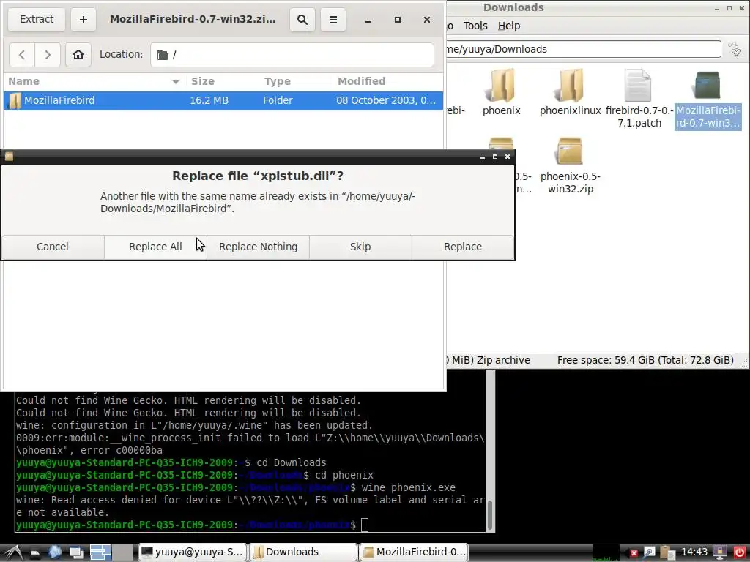Image resolution: width=750 pixels, height=562 pixels.
Task: Click the Free space status text
Action: pos(645,360)
